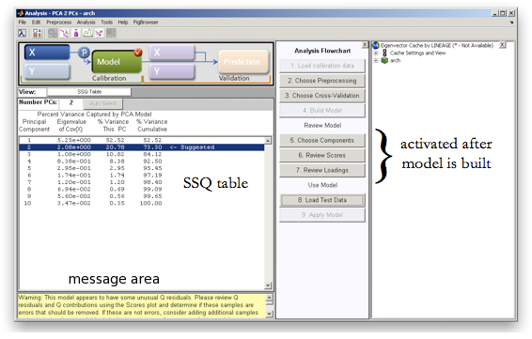Click the Review Scores button
Screen dimensions: 532x339
point(322,155)
